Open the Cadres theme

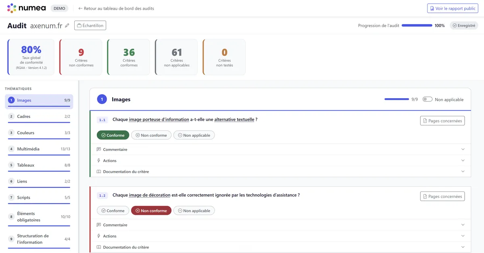click(x=39, y=117)
